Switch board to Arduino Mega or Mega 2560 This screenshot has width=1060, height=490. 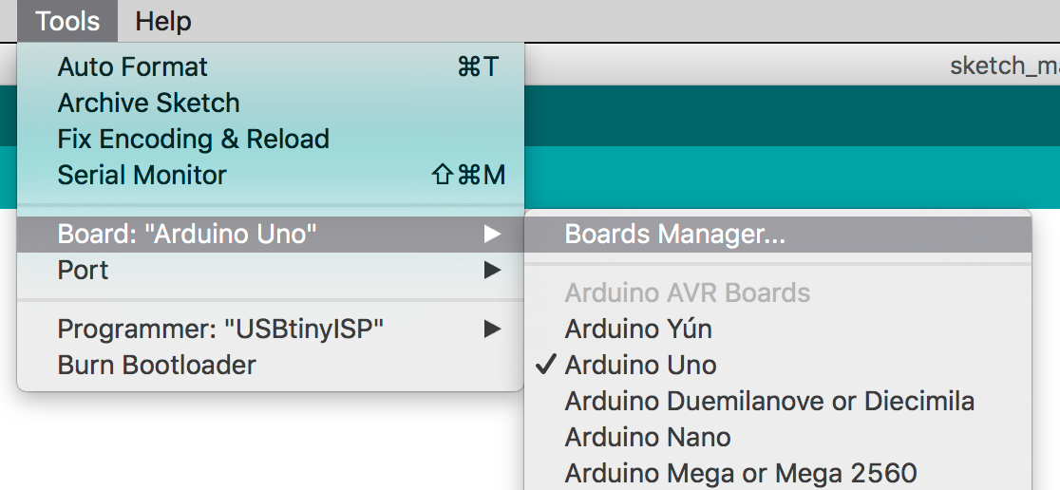coord(741,473)
